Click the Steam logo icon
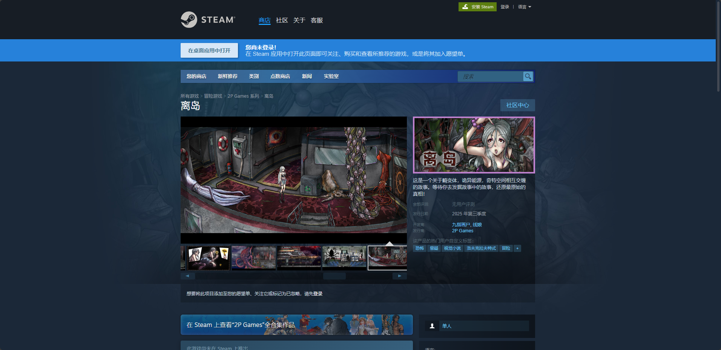The image size is (721, 350). 189,20
